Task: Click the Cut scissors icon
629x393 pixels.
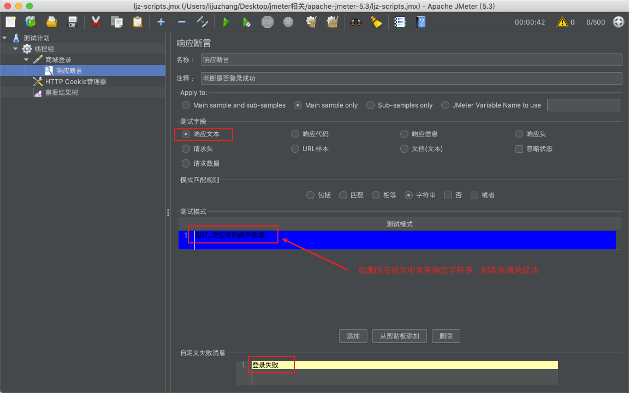Action: (x=96, y=22)
